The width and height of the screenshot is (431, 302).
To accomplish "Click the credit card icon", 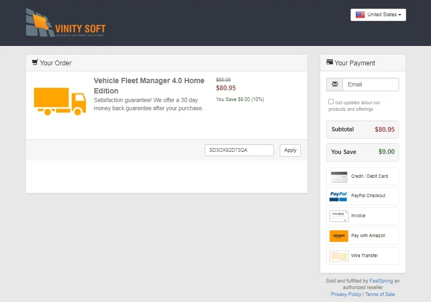I will click(339, 177).
